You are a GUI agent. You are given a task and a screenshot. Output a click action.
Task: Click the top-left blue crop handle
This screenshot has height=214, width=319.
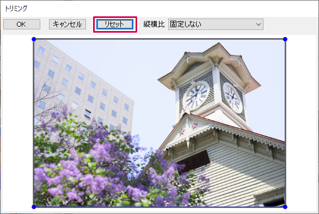tap(34, 39)
